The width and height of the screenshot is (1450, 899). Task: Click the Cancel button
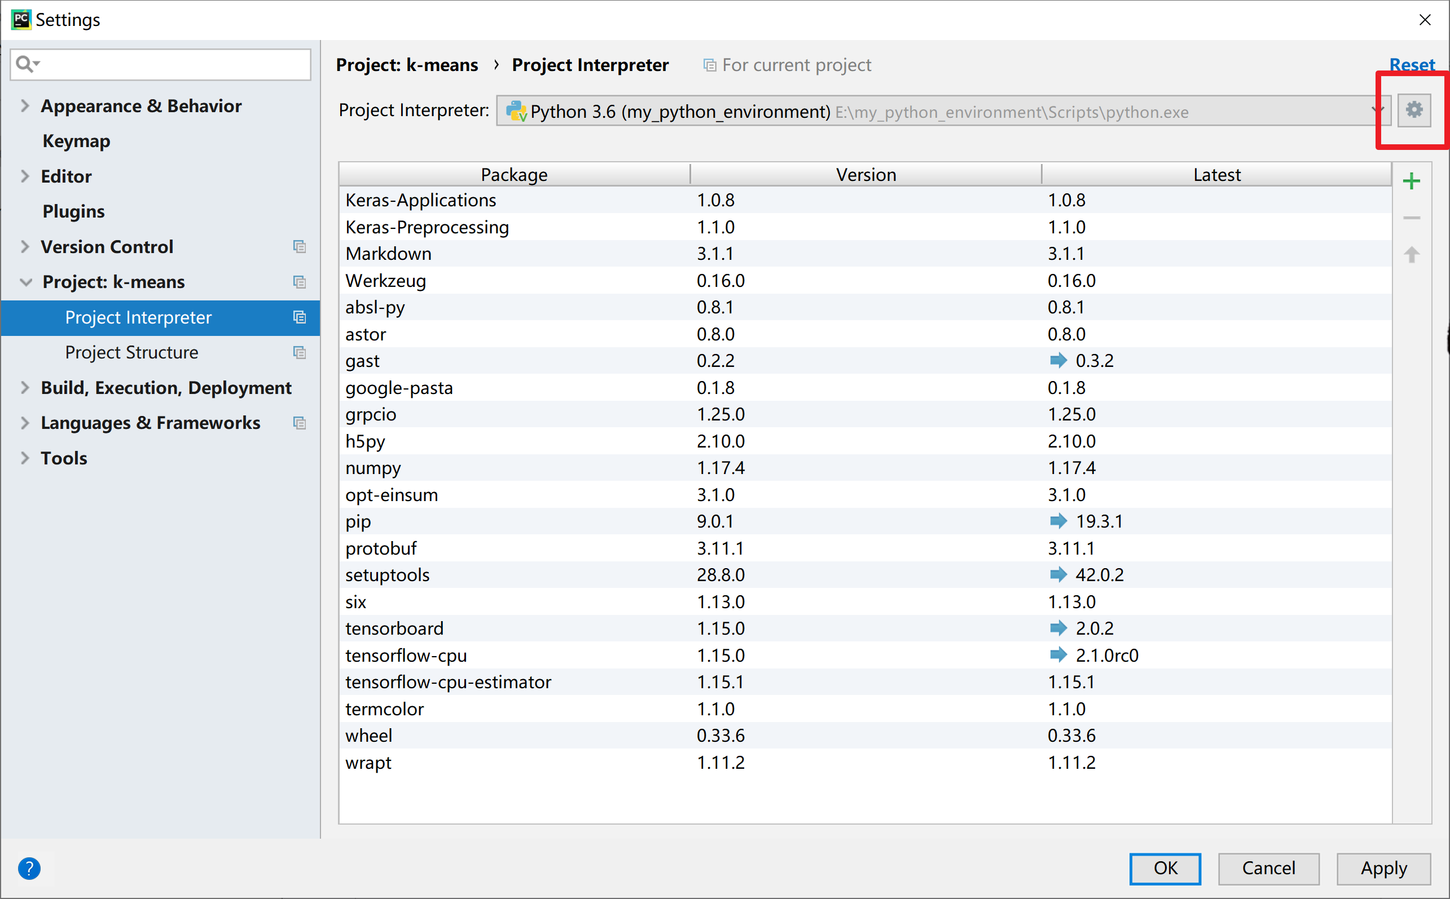[1268, 868]
